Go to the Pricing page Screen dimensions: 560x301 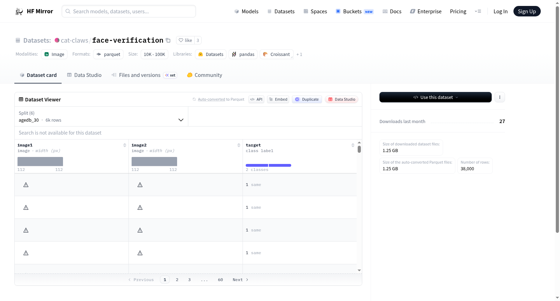pyautogui.click(x=458, y=11)
